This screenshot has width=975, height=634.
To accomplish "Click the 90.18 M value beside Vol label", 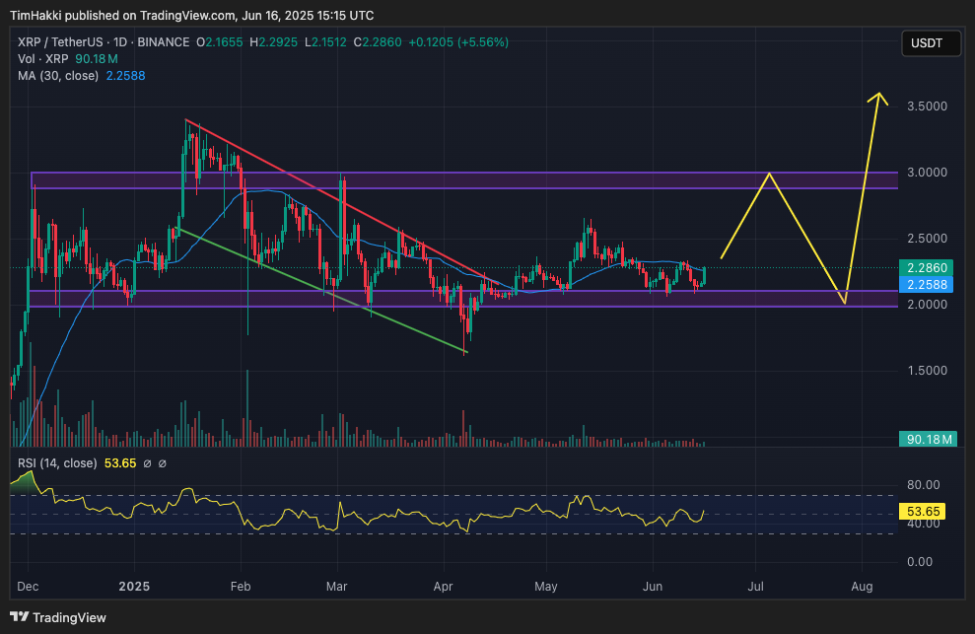I will click(x=97, y=59).
